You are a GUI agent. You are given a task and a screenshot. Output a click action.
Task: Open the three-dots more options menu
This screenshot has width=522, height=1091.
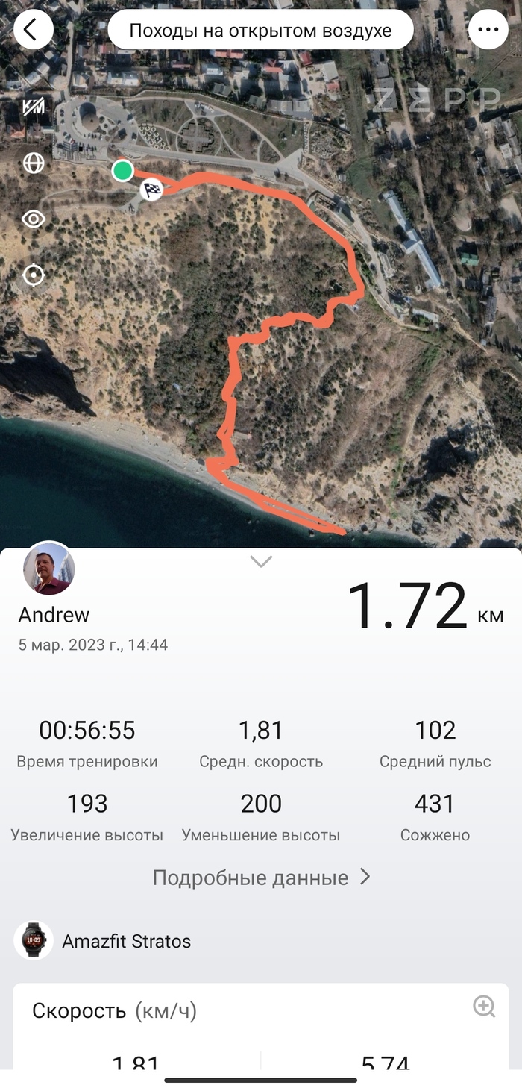coord(488,30)
